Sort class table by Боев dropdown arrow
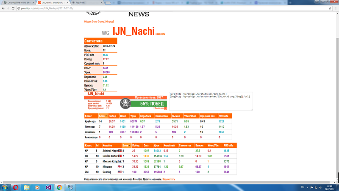 106,116
